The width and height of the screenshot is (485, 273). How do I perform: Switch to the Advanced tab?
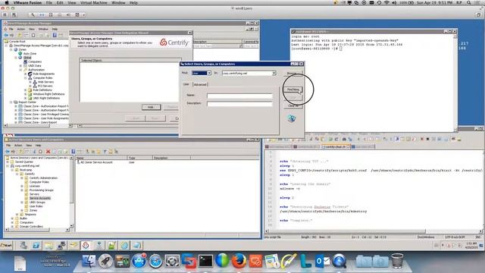(200, 84)
